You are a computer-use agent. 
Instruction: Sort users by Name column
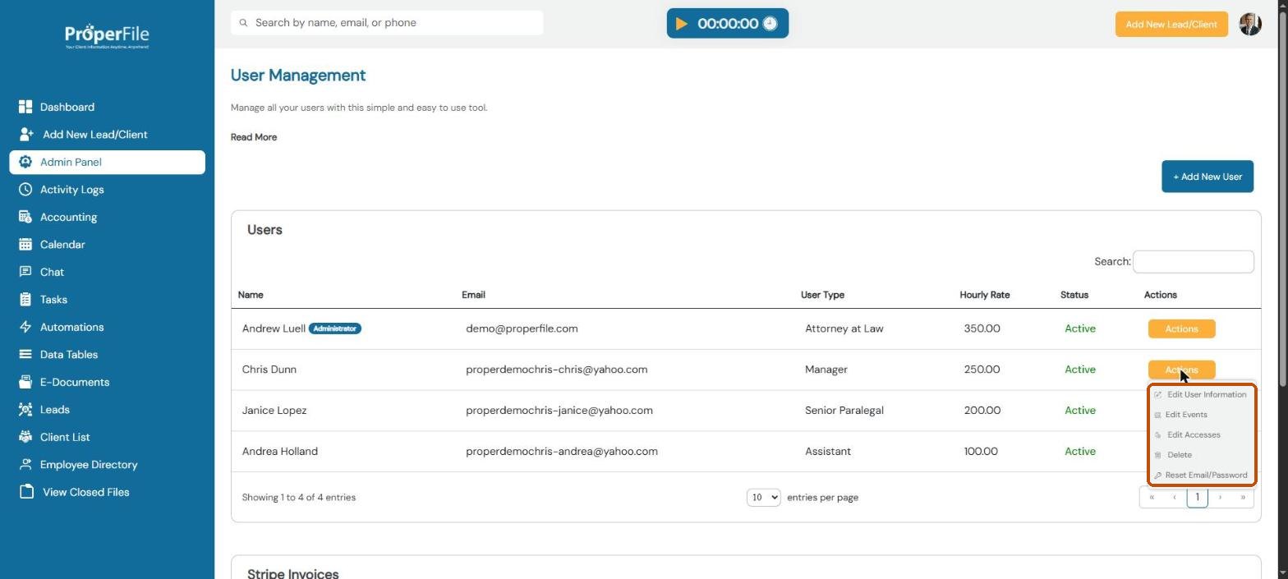251,295
